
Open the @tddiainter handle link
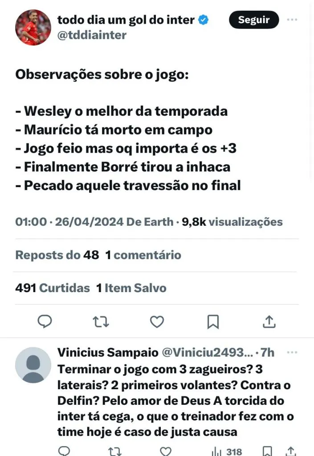click(92, 35)
